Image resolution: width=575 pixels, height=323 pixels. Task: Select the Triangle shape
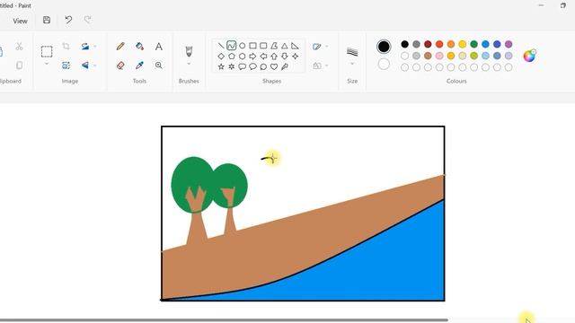(285, 46)
